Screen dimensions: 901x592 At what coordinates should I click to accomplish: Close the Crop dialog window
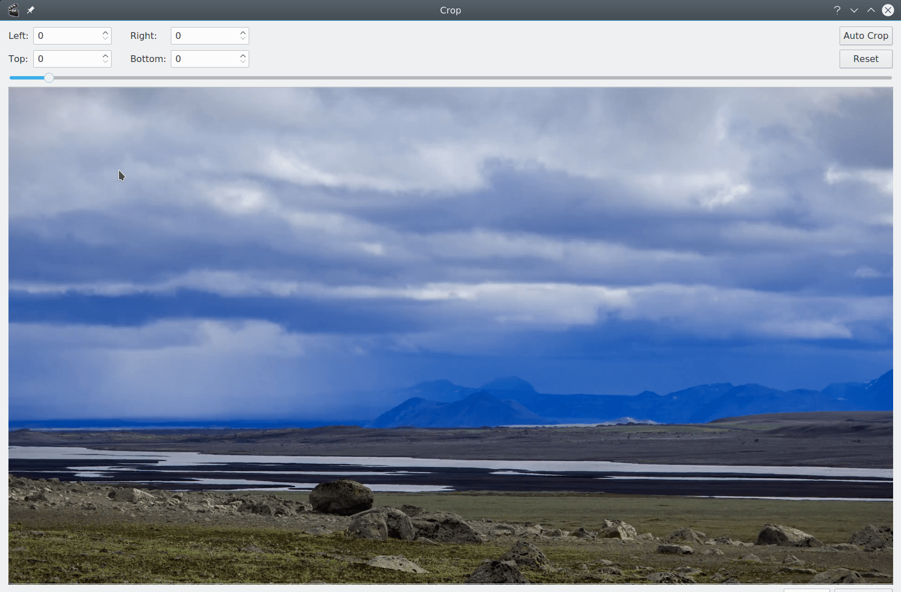887,10
